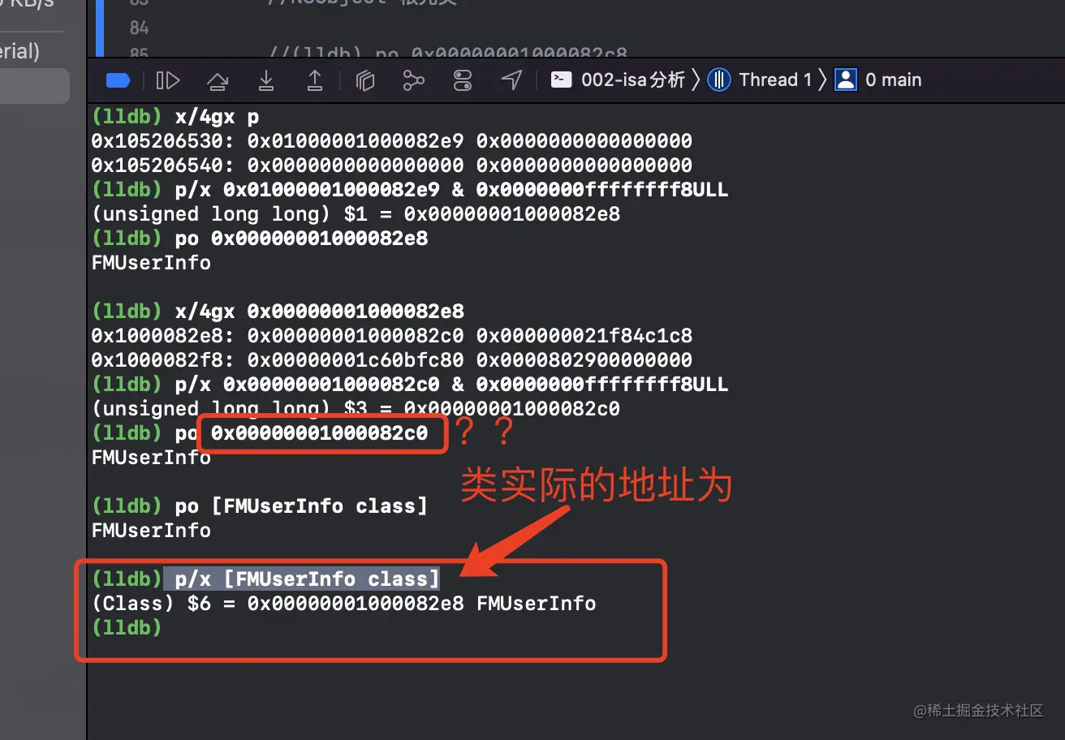Click the x/4gx 0x00000001000082e8 command

point(278,312)
